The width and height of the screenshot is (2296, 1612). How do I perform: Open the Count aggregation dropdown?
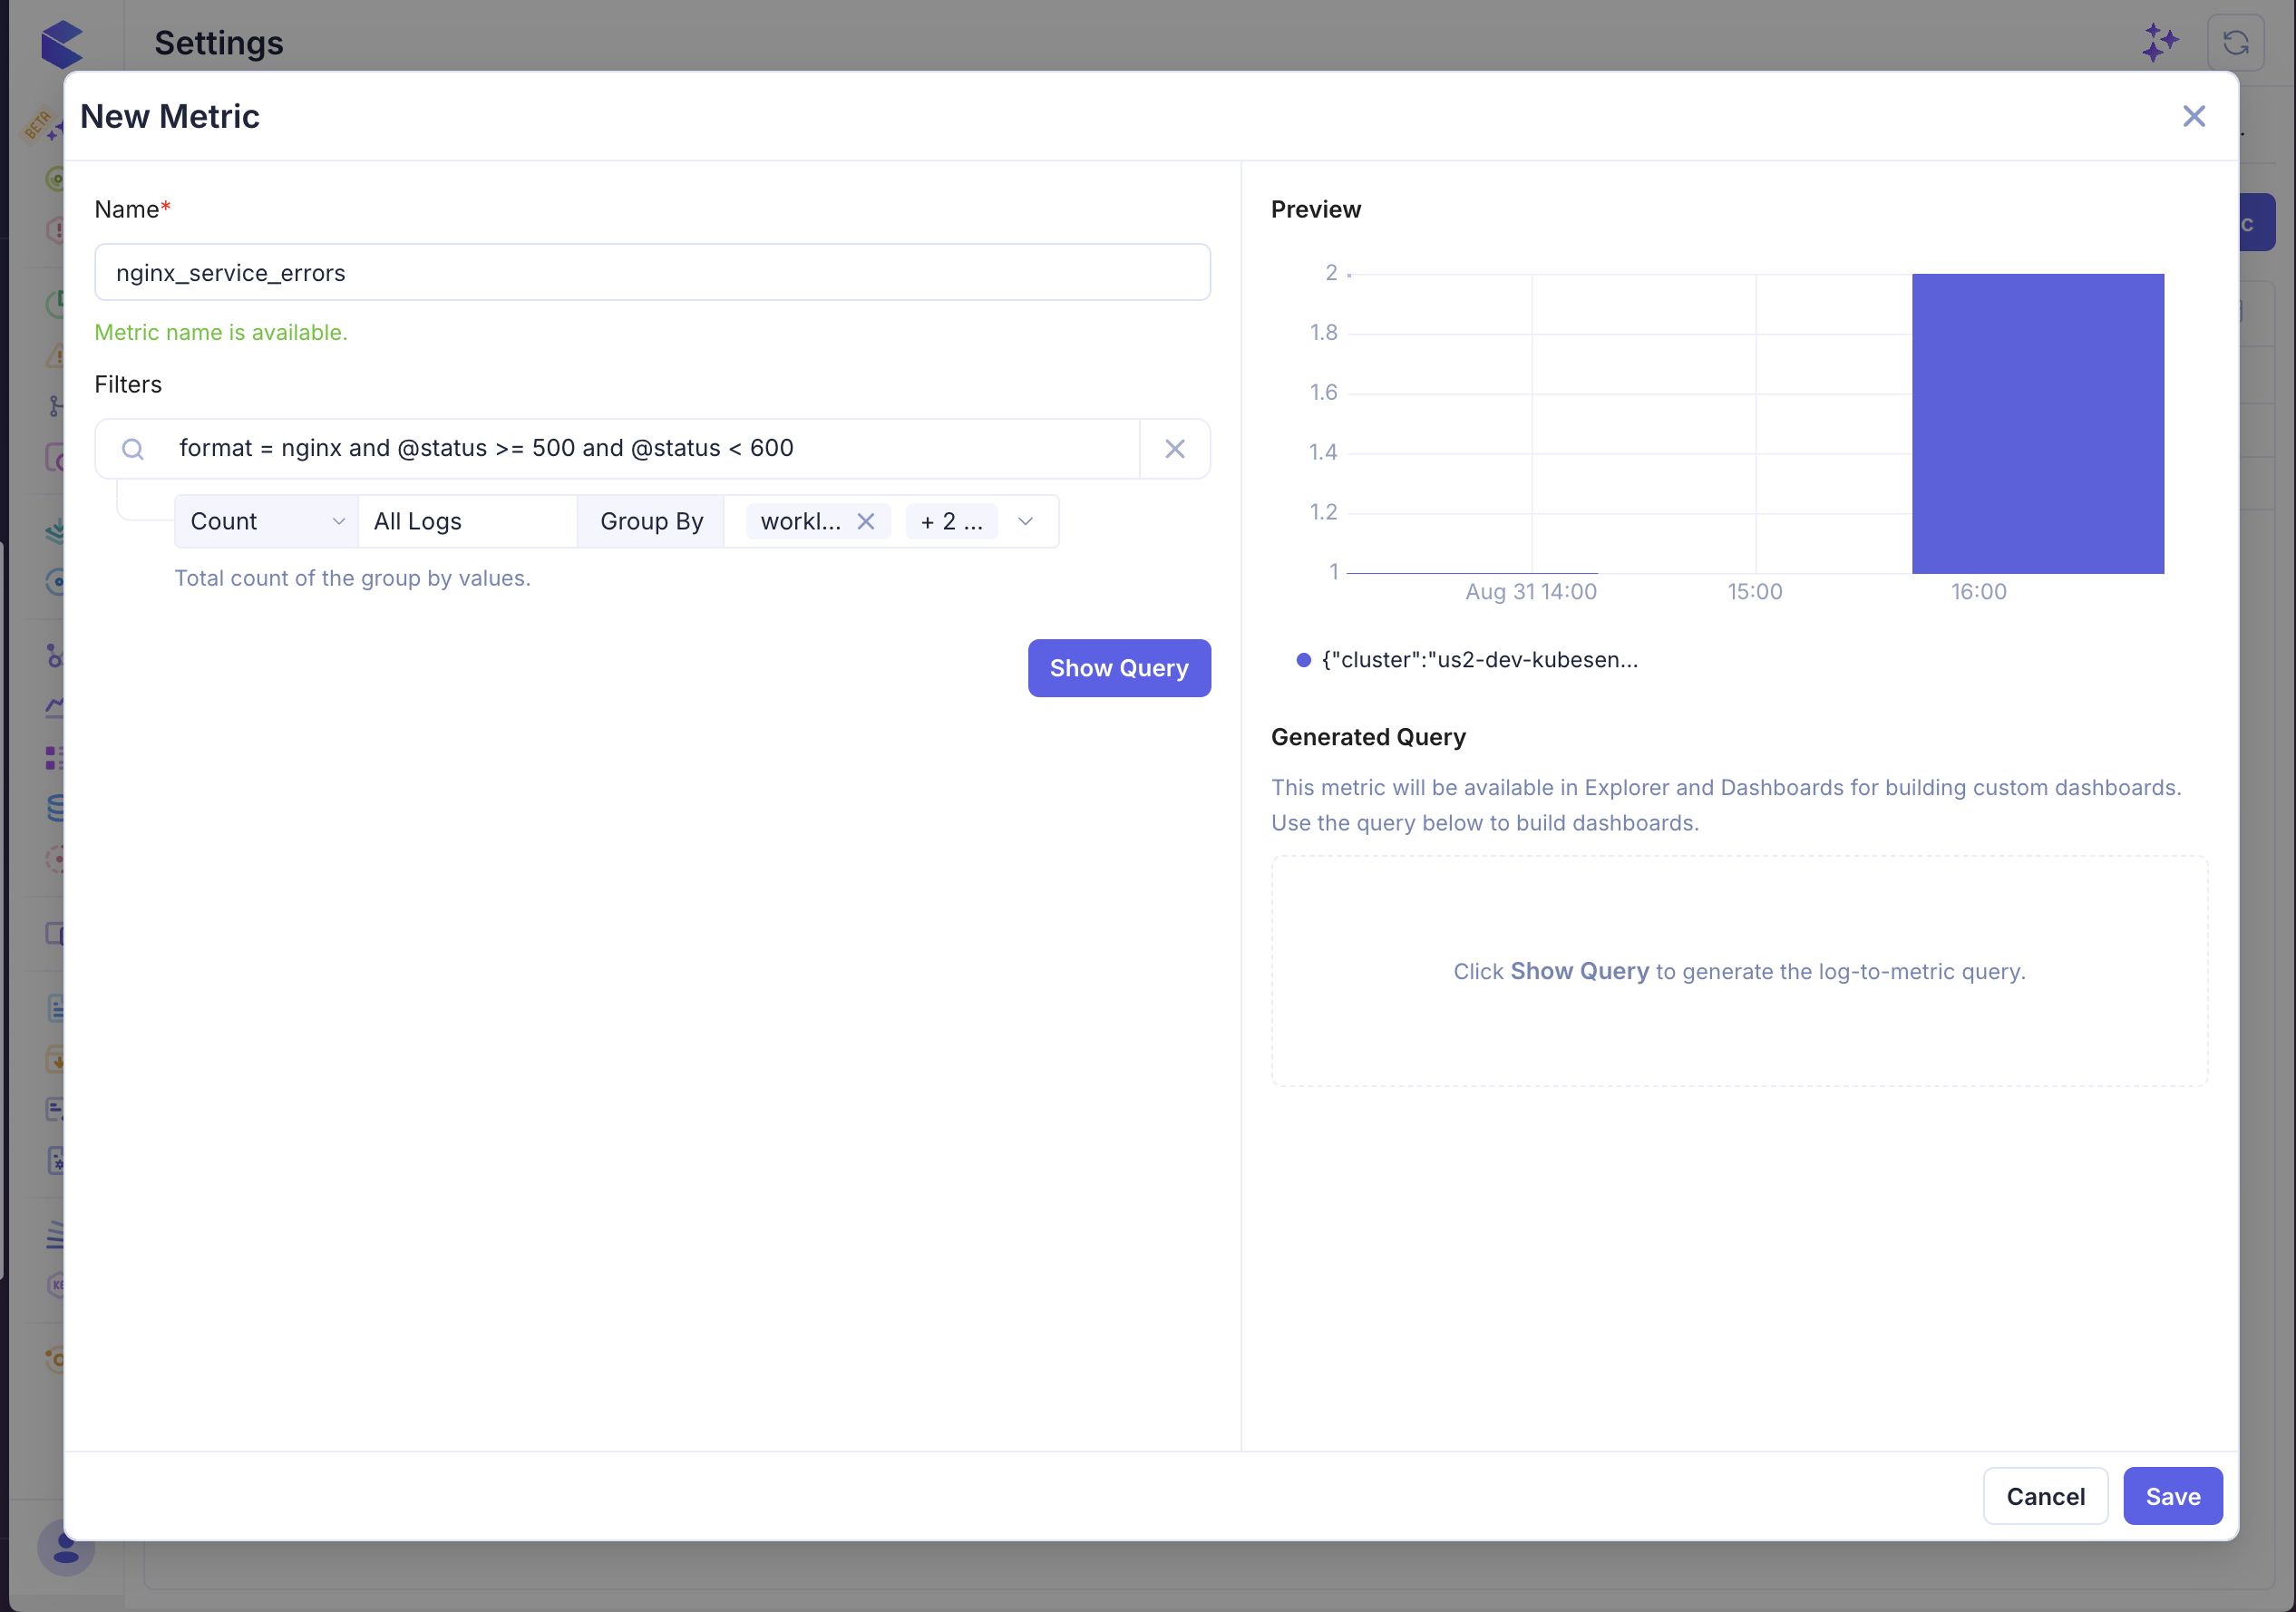(x=266, y=521)
